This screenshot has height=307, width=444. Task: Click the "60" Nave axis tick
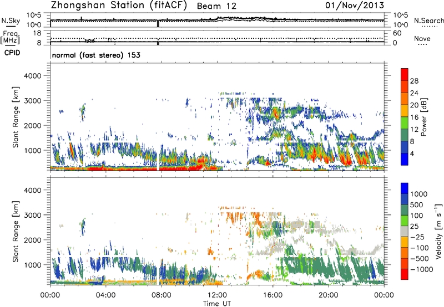[397, 33]
